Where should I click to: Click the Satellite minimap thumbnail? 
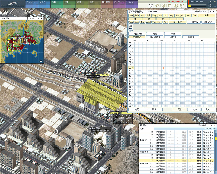tap(22, 42)
